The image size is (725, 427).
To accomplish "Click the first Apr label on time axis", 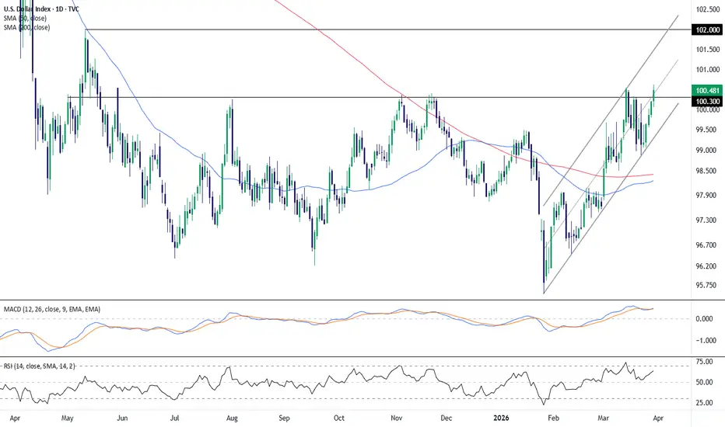I will pyautogui.click(x=15, y=418).
